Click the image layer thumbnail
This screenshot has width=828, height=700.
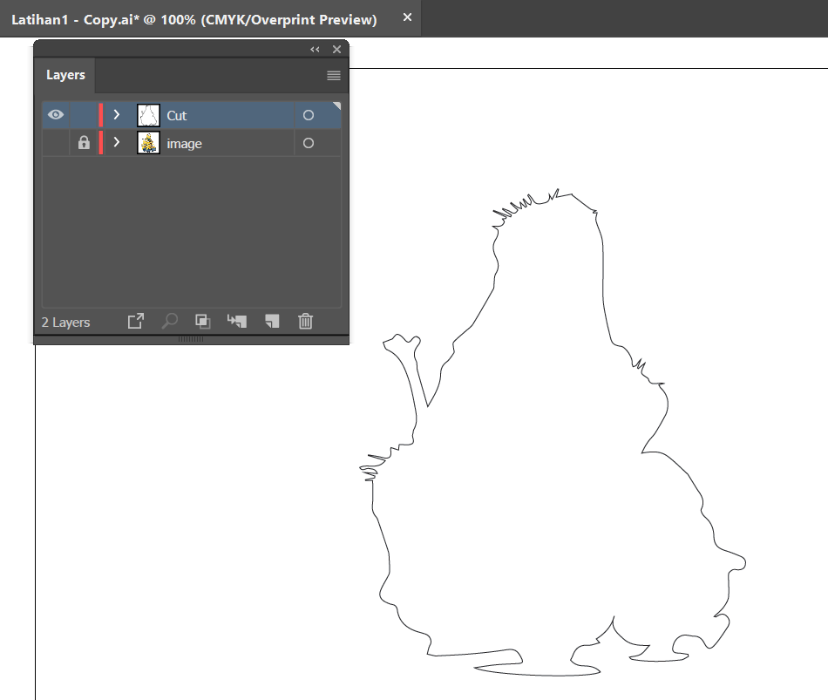[x=148, y=142]
